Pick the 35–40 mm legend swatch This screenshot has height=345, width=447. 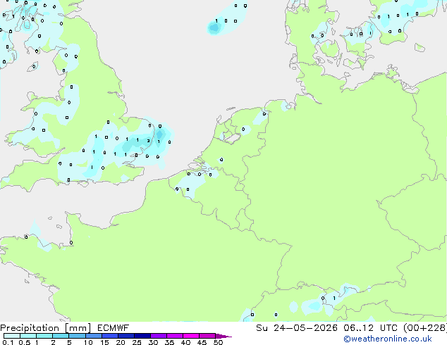174,336
